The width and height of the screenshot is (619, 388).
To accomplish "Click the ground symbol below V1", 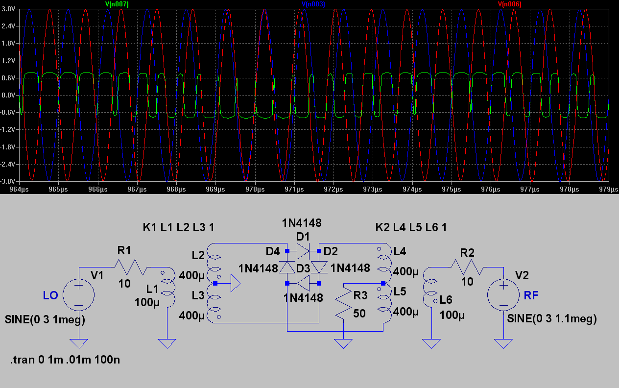I will (79, 343).
